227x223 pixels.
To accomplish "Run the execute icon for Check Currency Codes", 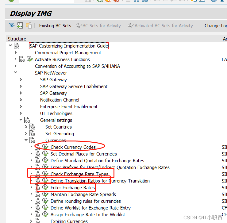I will point(45,147).
